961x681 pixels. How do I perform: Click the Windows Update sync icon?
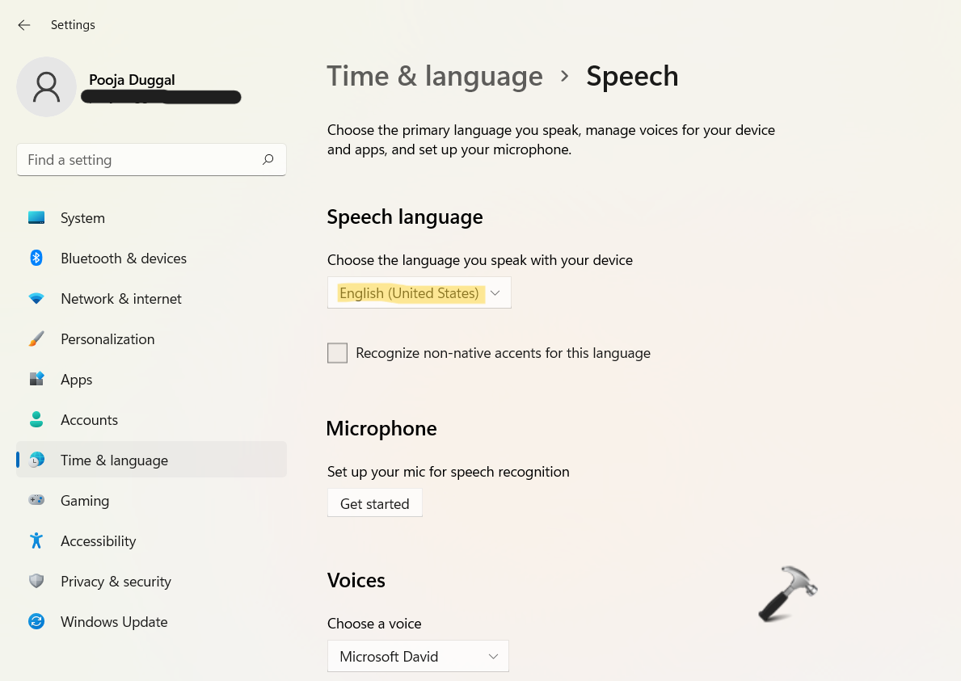coord(36,621)
